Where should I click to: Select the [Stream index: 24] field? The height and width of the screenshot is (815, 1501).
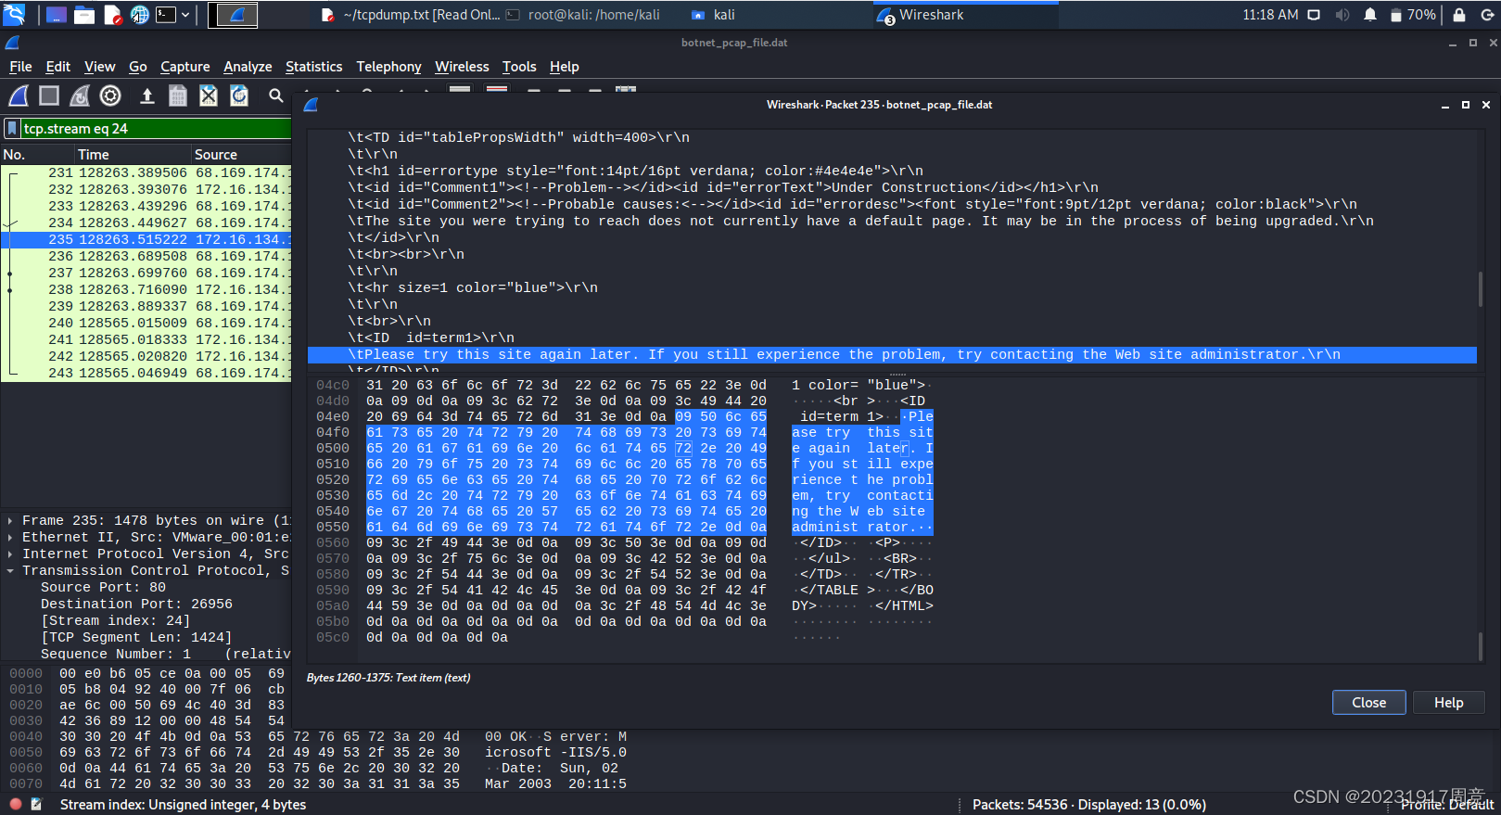point(115,620)
